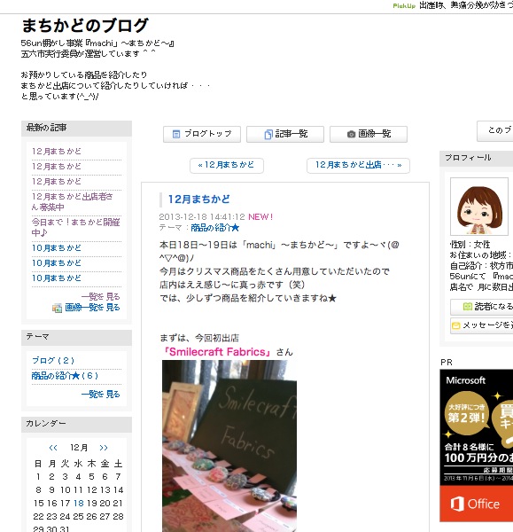Click the PickUp headline at top
Viewport: 513px width, 532px height.
pos(466,5)
